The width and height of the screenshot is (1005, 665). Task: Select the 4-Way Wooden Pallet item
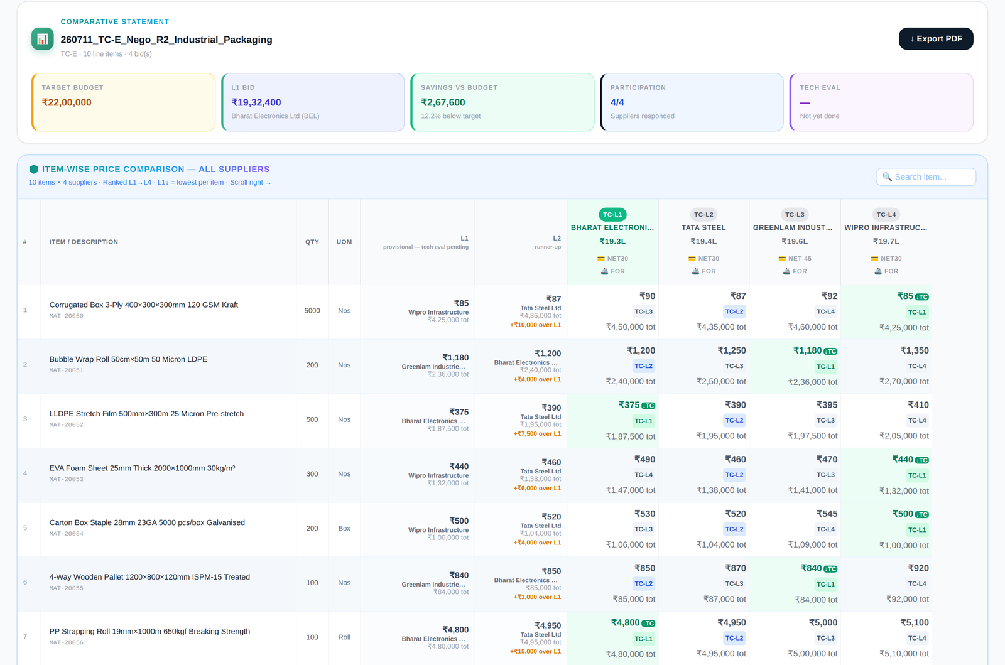click(x=149, y=577)
